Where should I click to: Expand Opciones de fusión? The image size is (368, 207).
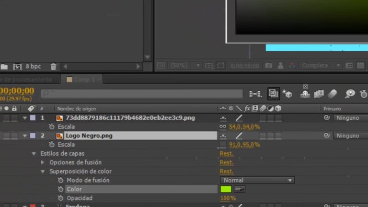(x=43, y=162)
